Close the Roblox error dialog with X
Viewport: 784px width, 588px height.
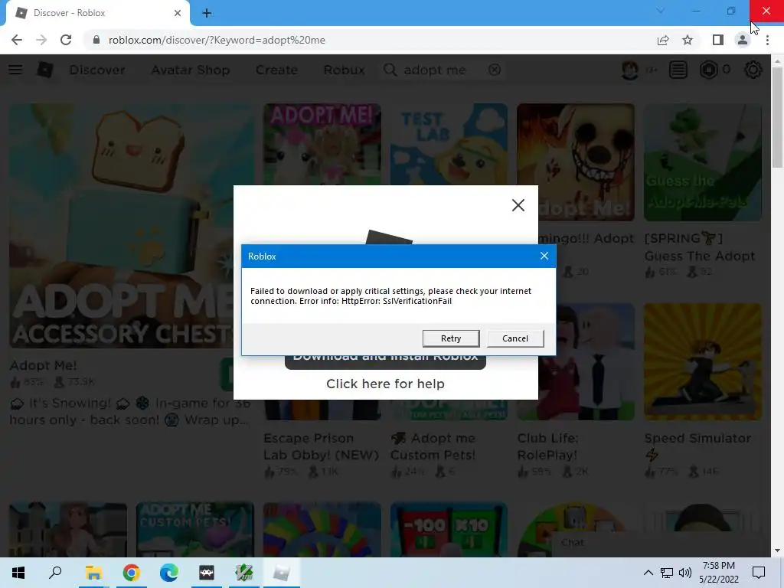point(544,256)
